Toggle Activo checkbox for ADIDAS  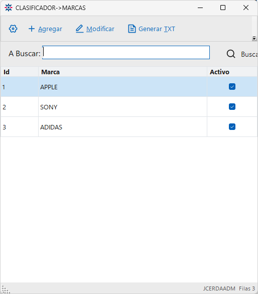(x=232, y=127)
